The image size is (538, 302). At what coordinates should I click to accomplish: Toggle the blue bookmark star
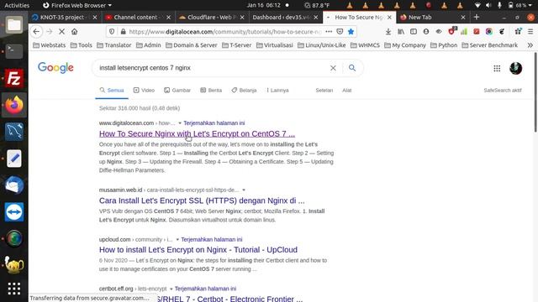pyautogui.click(x=351, y=32)
